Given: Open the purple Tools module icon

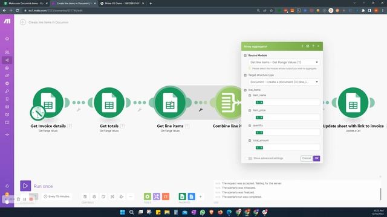Looking at the screenshot, I should point(157,197).
